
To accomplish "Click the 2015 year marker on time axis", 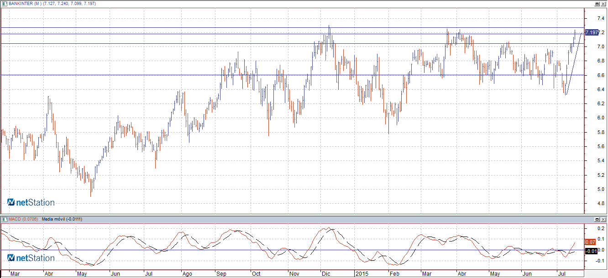I will point(362,274).
